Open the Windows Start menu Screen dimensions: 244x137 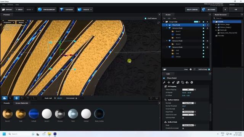tap(4, 134)
